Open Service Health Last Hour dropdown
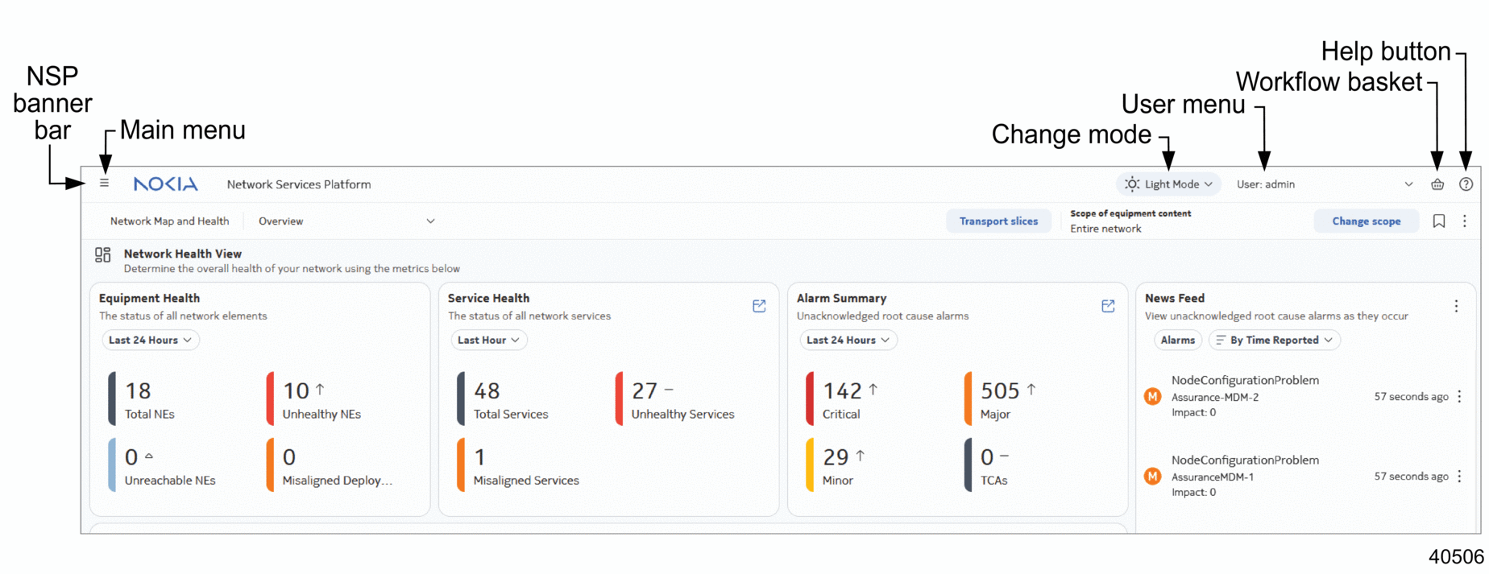This screenshot has height=574, width=1489. [488, 341]
